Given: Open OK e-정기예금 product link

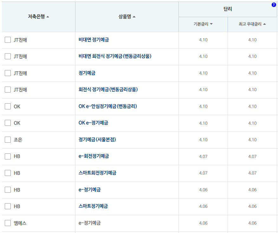Looking at the screenshot, I should pyautogui.click(x=93, y=123).
